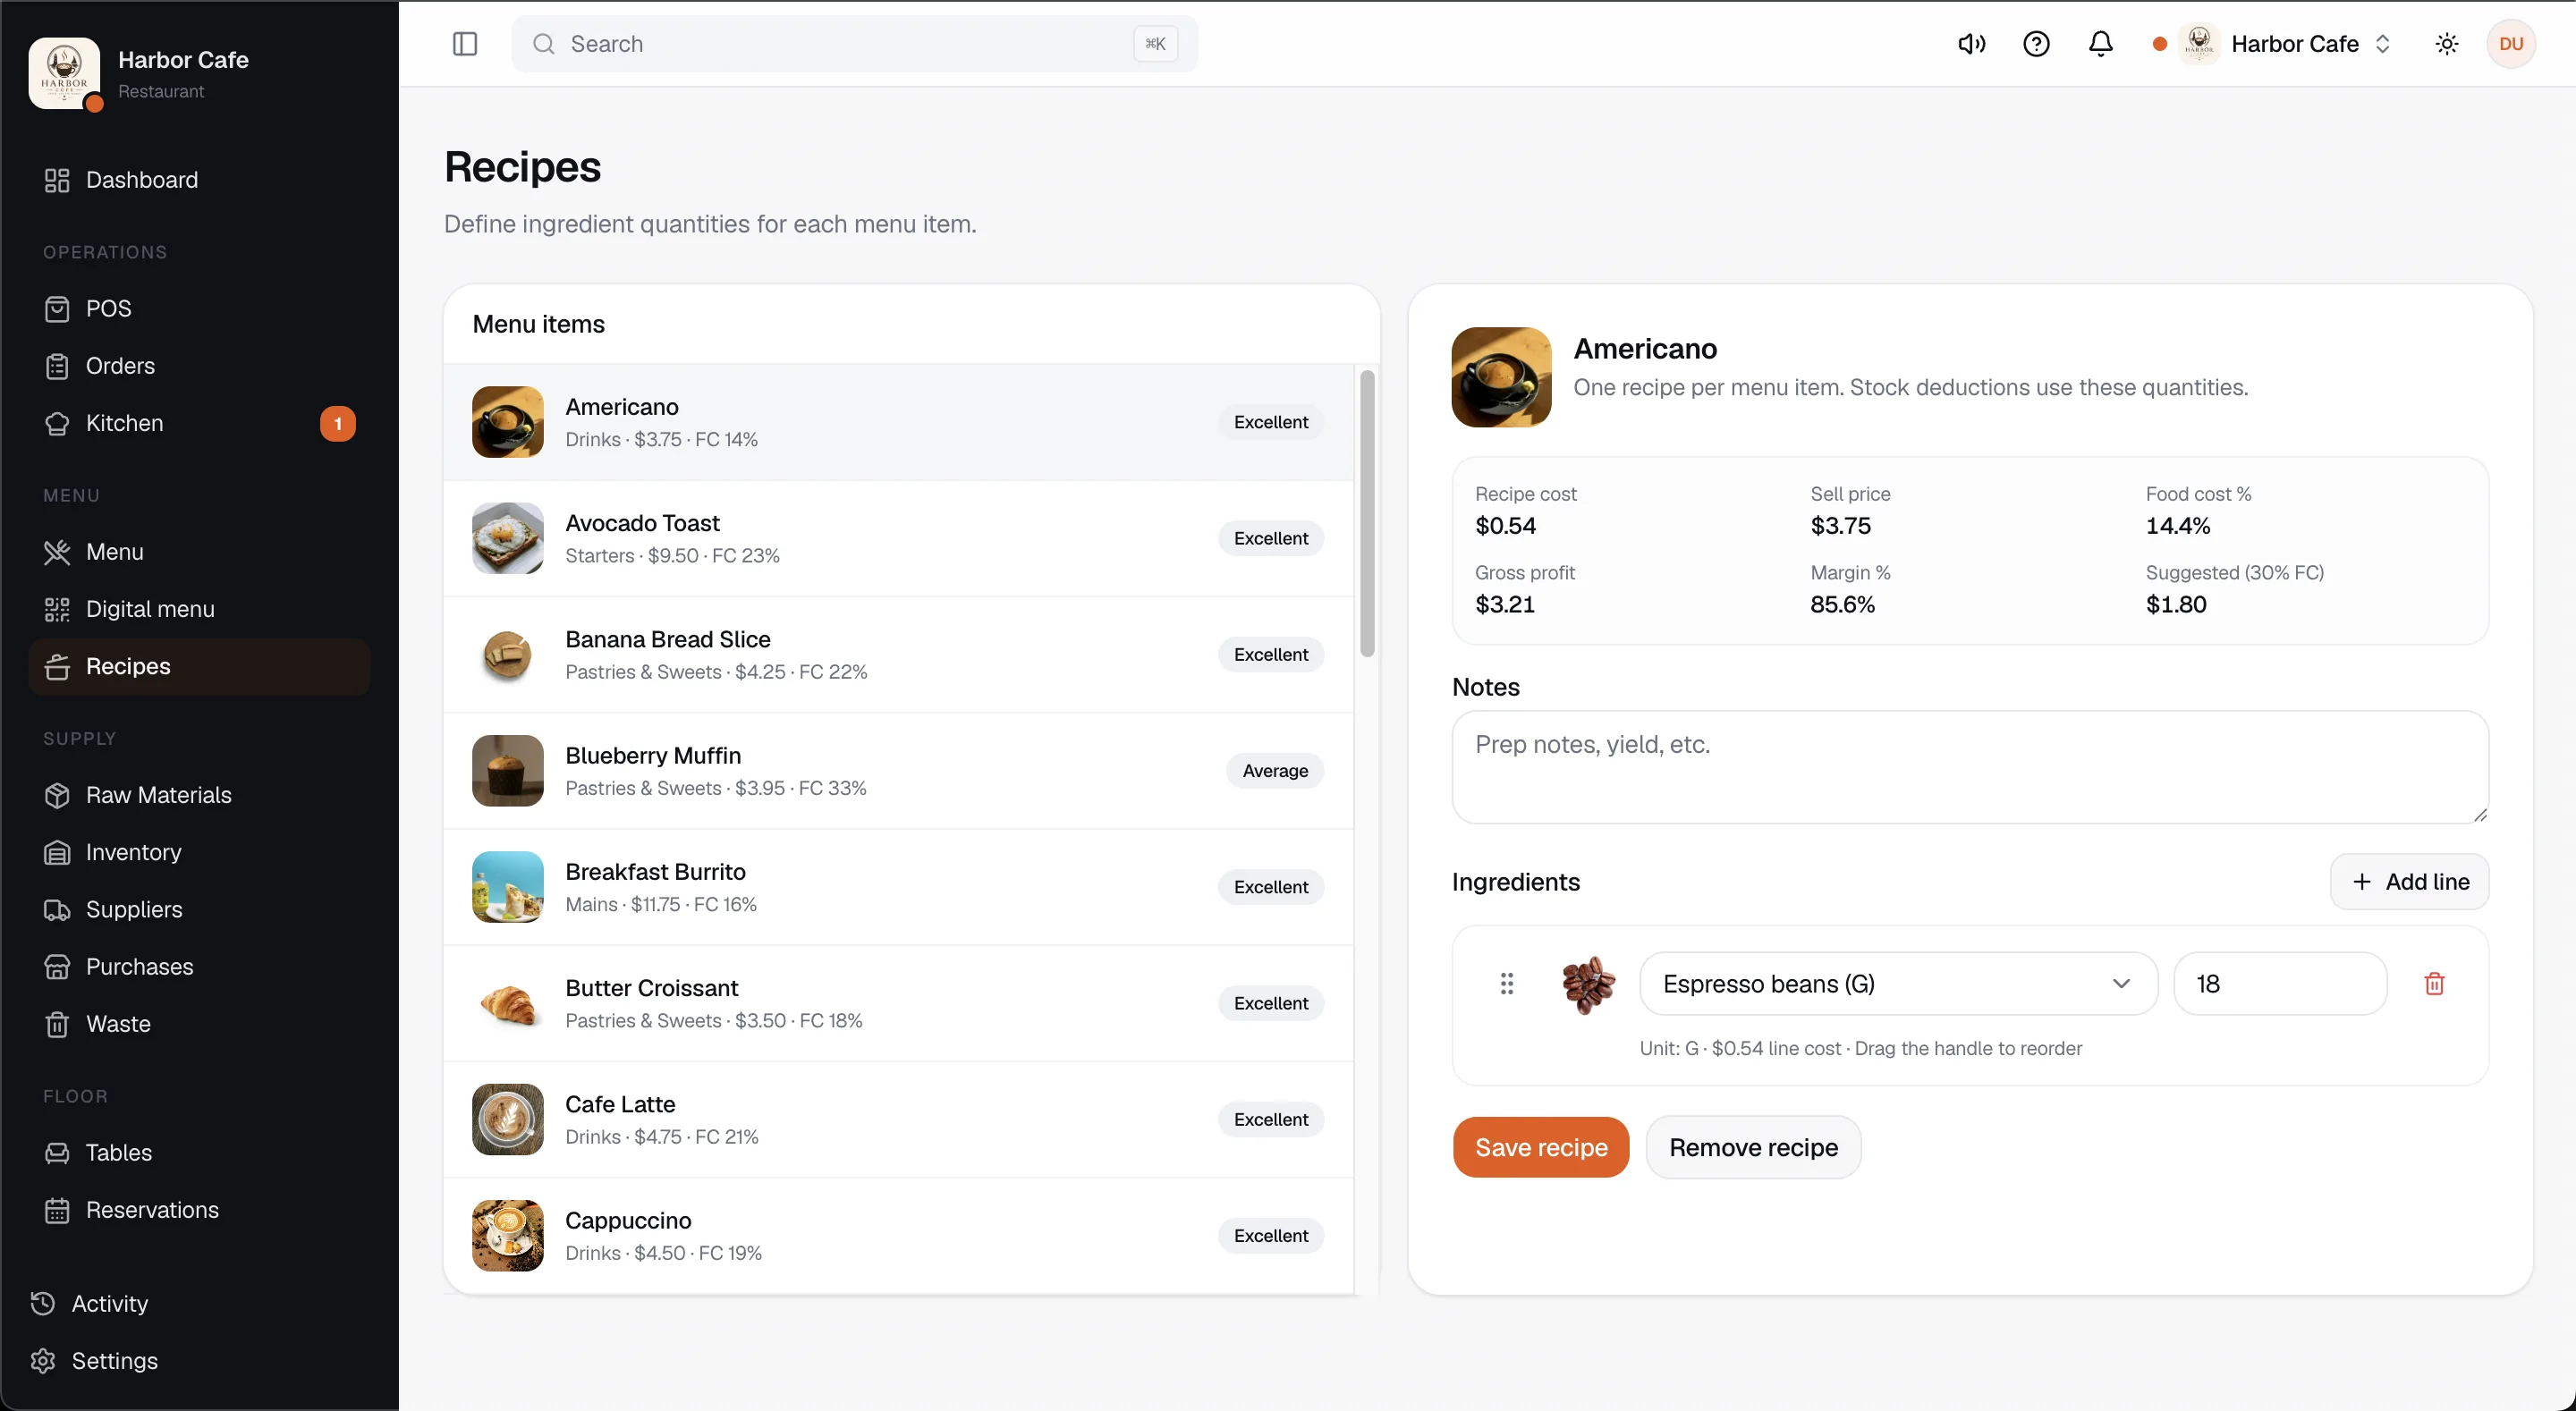2576x1411 pixels.
Task: Click Save recipe button
Action: tap(1541, 1147)
